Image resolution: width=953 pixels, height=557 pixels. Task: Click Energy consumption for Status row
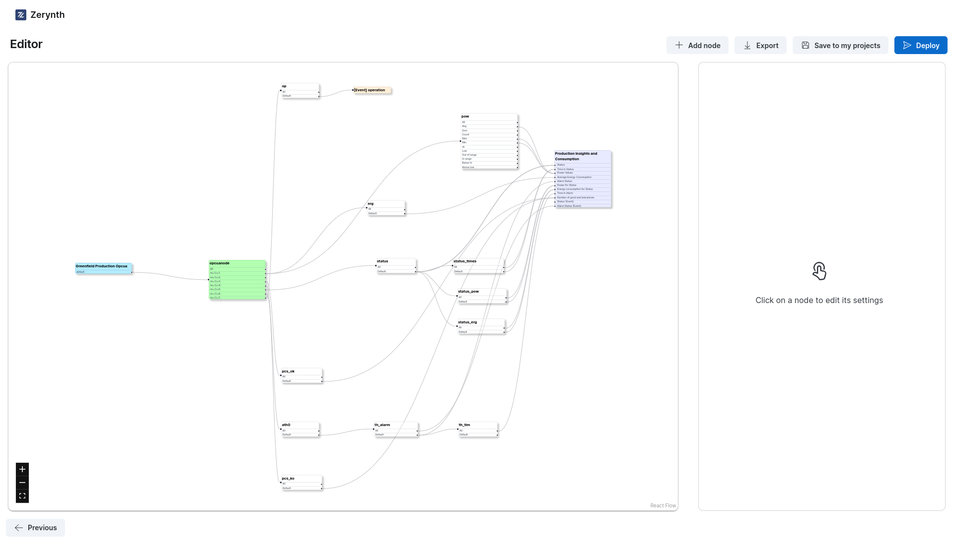point(583,189)
